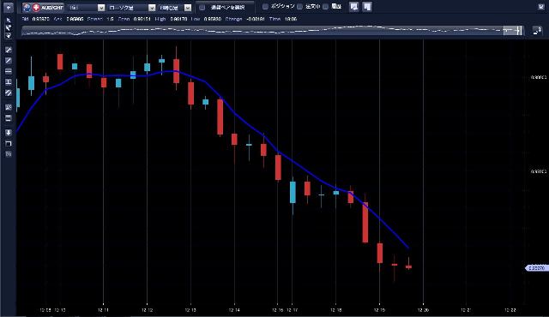Toggle the ポジション checkbox
Screen dimensions: 549x317
pyautogui.click(x=265, y=7)
